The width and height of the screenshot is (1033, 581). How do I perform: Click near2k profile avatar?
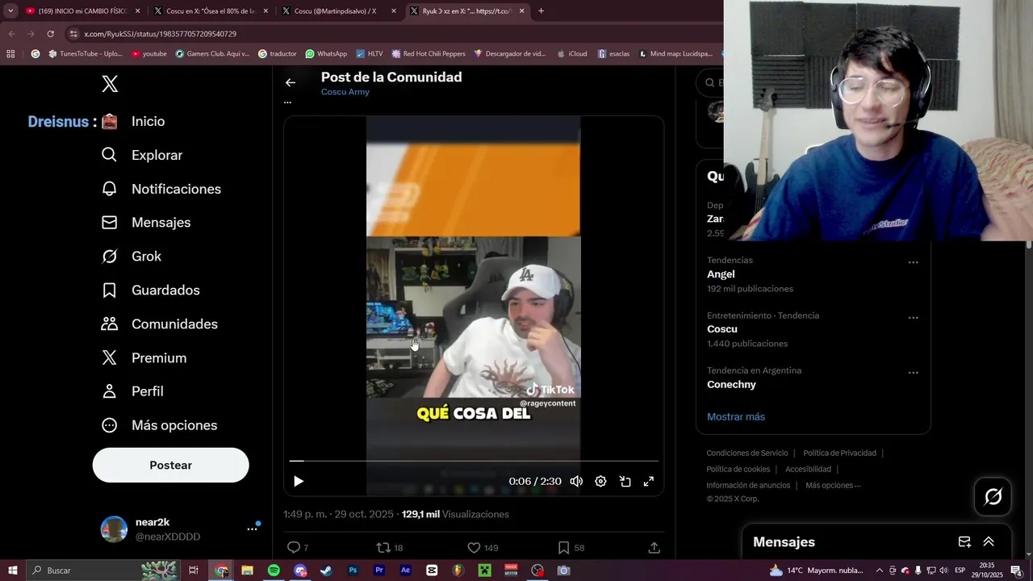coord(114,529)
